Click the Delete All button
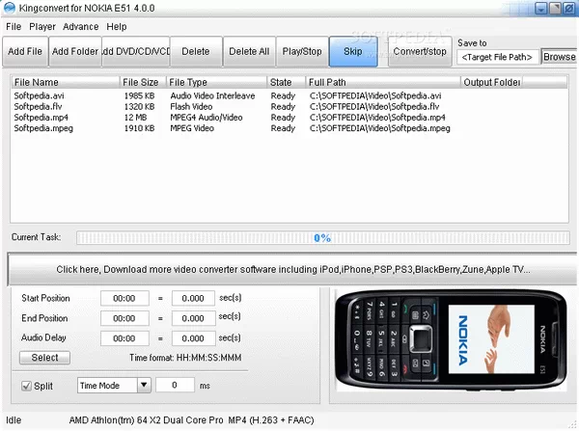The height and width of the screenshot is (431, 579). tap(249, 51)
